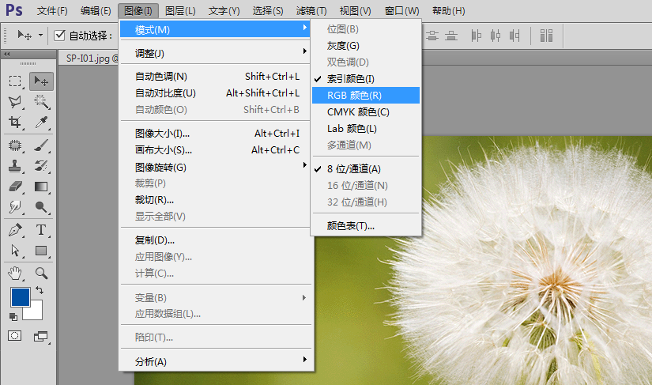This screenshot has height=385, width=652.
Task: Click blue foreground color swatch
Action: click(x=20, y=297)
